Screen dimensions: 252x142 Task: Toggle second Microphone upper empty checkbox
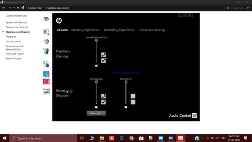pyautogui.click(x=133, y=96)
